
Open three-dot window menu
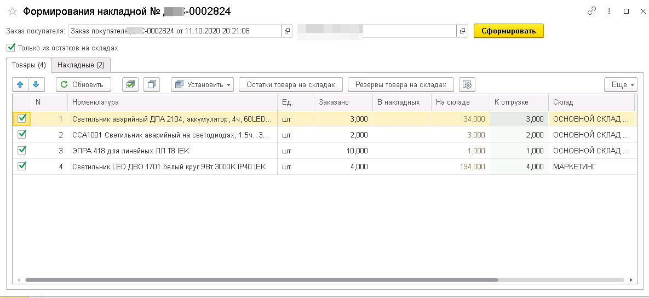click(609, 11)
